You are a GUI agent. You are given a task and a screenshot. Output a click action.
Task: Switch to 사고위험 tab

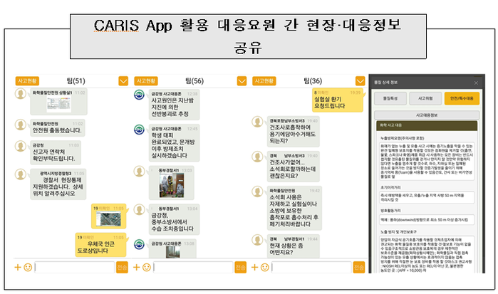click(425, 98)
